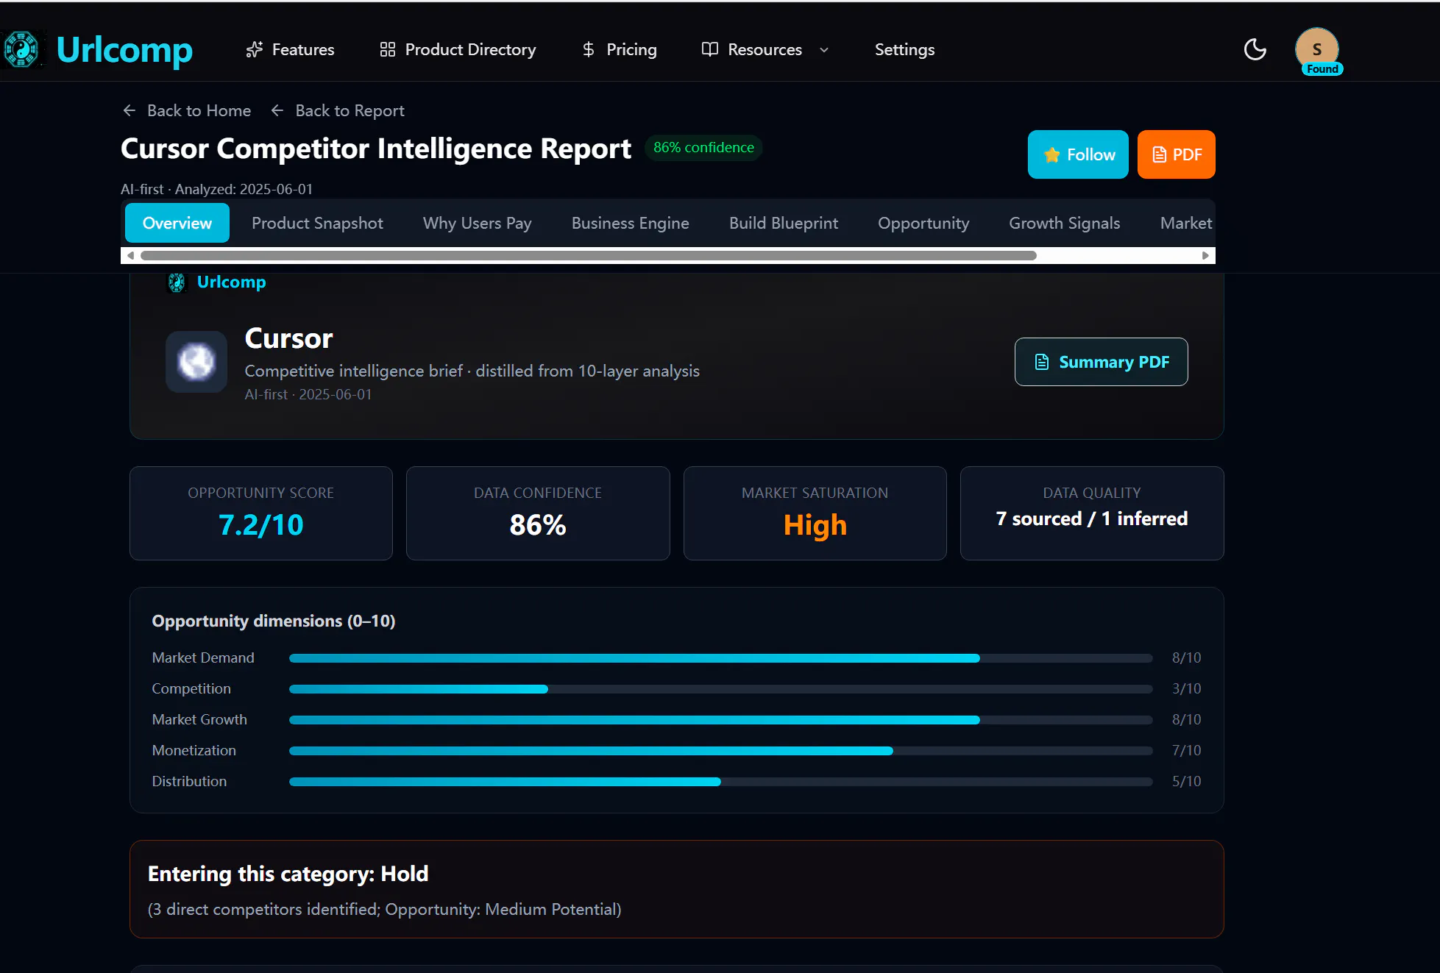
Task: Click the Data Confidence 86% card
Action: click(x=538, y=513)
